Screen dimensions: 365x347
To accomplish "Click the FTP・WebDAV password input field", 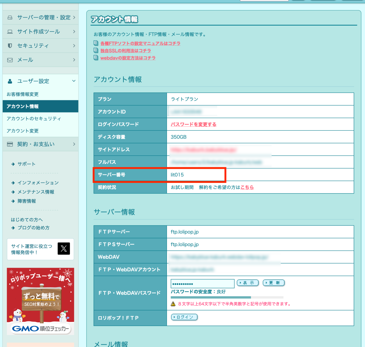I will coord(202,283).
